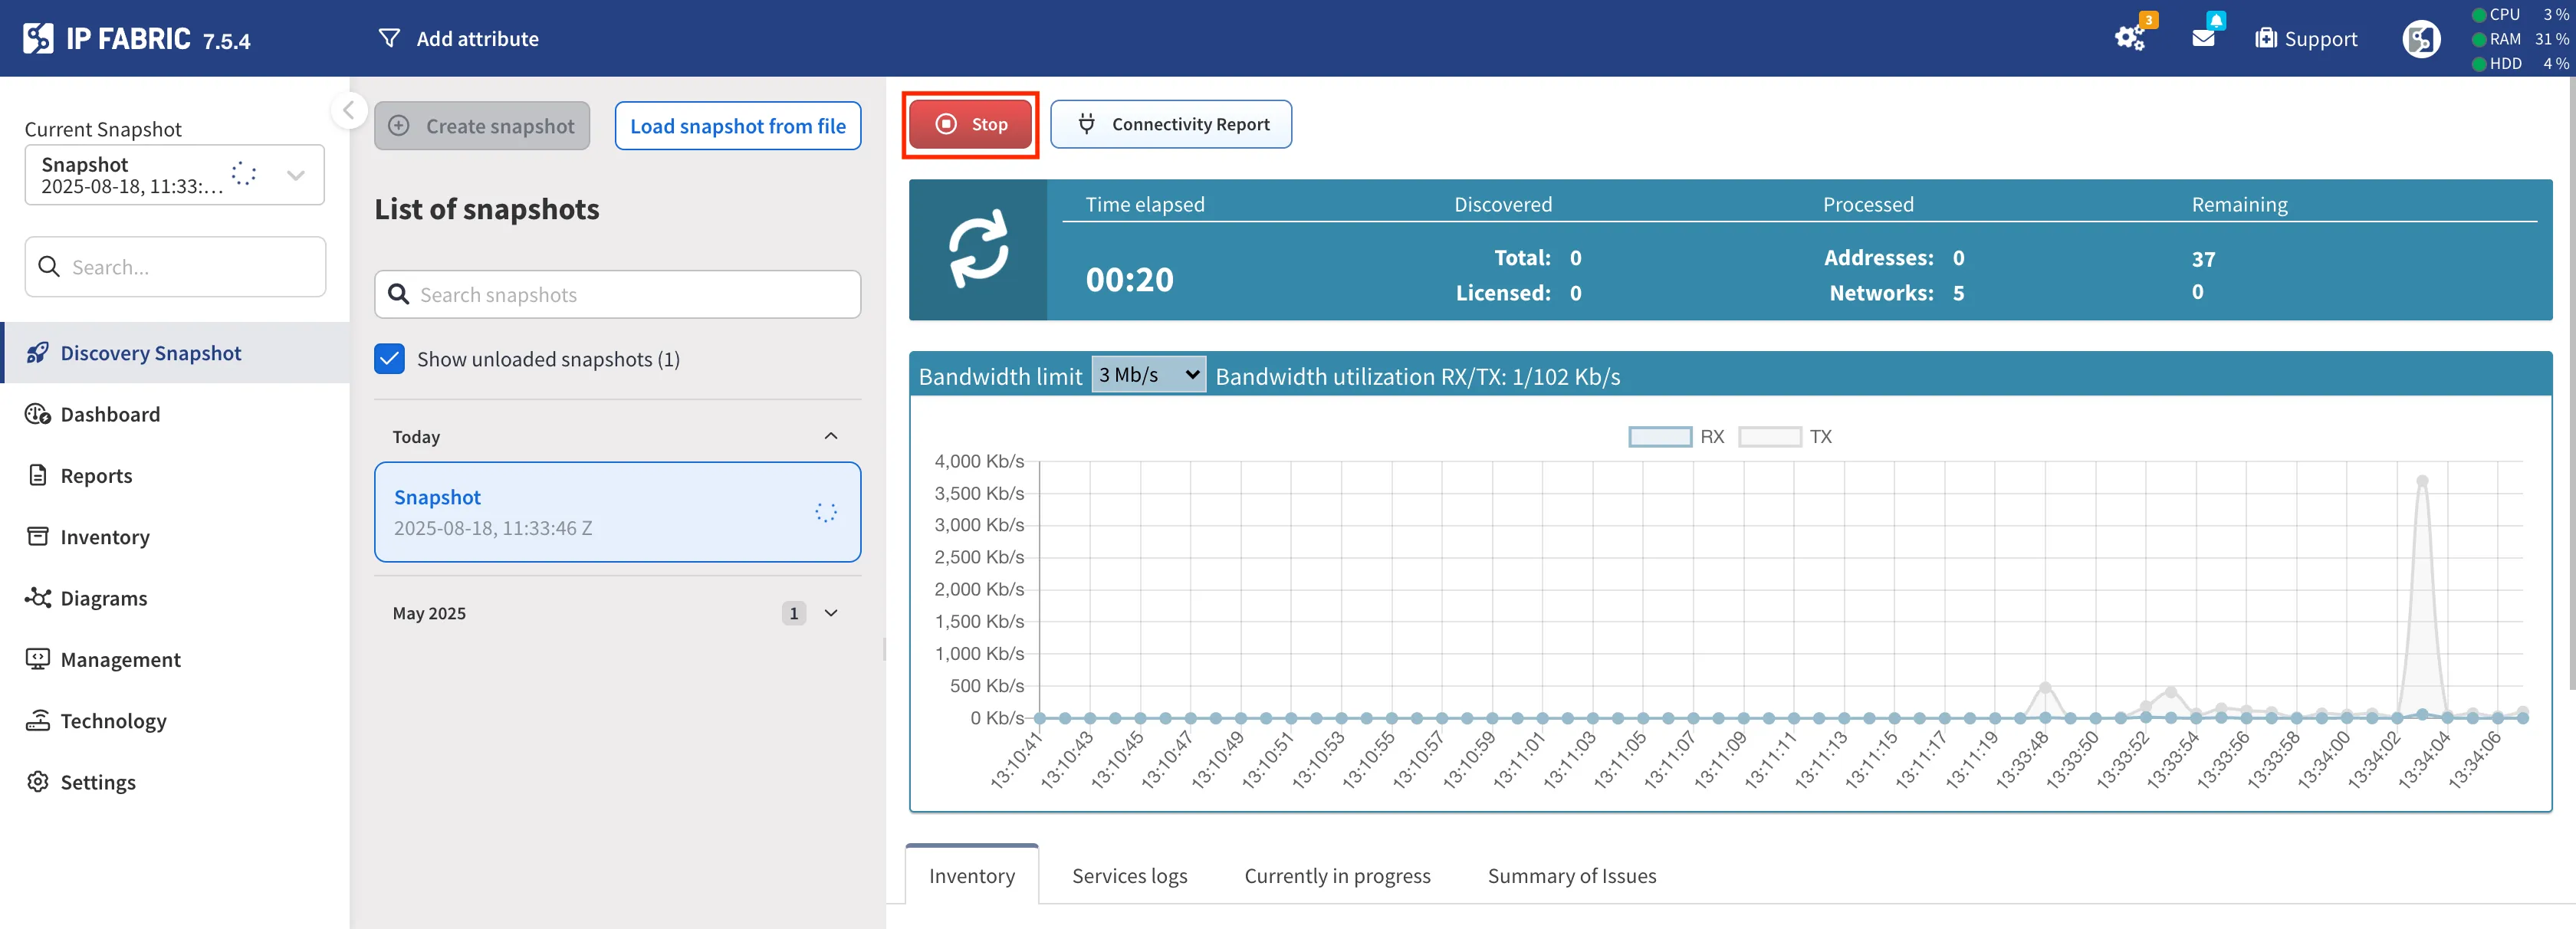Toggle Show unloaded snapshots checkbox
The width and height of the screenshot is (2576, 929).
(389, 359)
